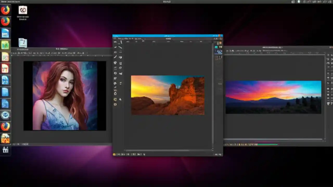Open the image file shortcut on the desktop

pos(23,43)
